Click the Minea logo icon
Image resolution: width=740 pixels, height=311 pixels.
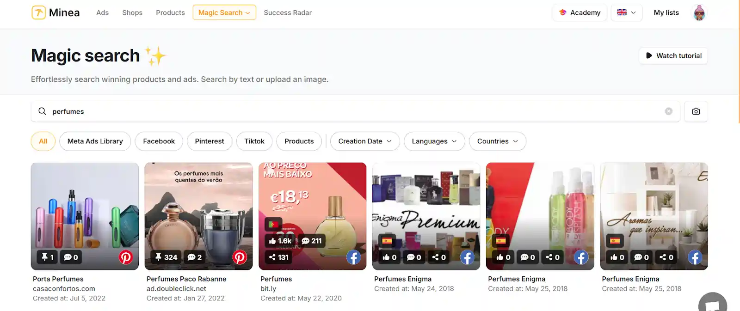click(x=38, y=12)
